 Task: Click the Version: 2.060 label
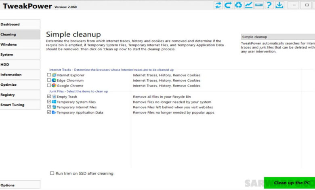coord(65,7)
